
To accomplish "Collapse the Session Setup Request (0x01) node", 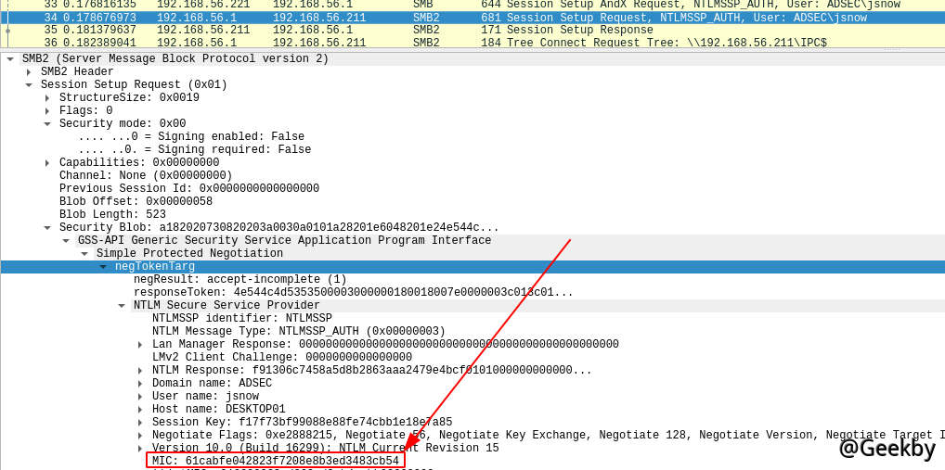I will [29, 85].
